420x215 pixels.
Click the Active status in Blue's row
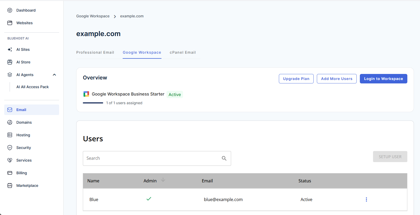point(306,199)
